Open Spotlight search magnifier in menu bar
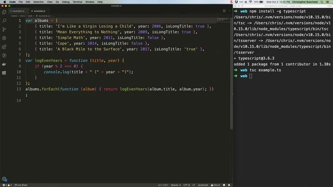This screenshot has height=187, width=333. tap(322, 2)
